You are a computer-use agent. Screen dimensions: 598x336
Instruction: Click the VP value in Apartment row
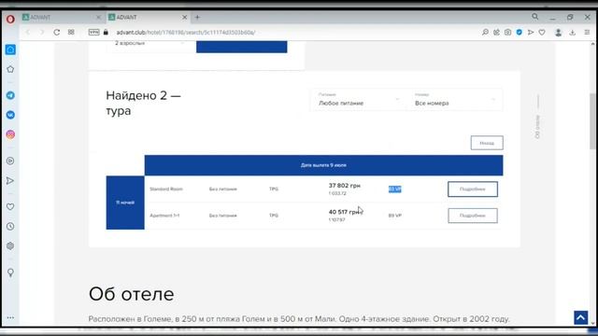click(x=394, y=216)
